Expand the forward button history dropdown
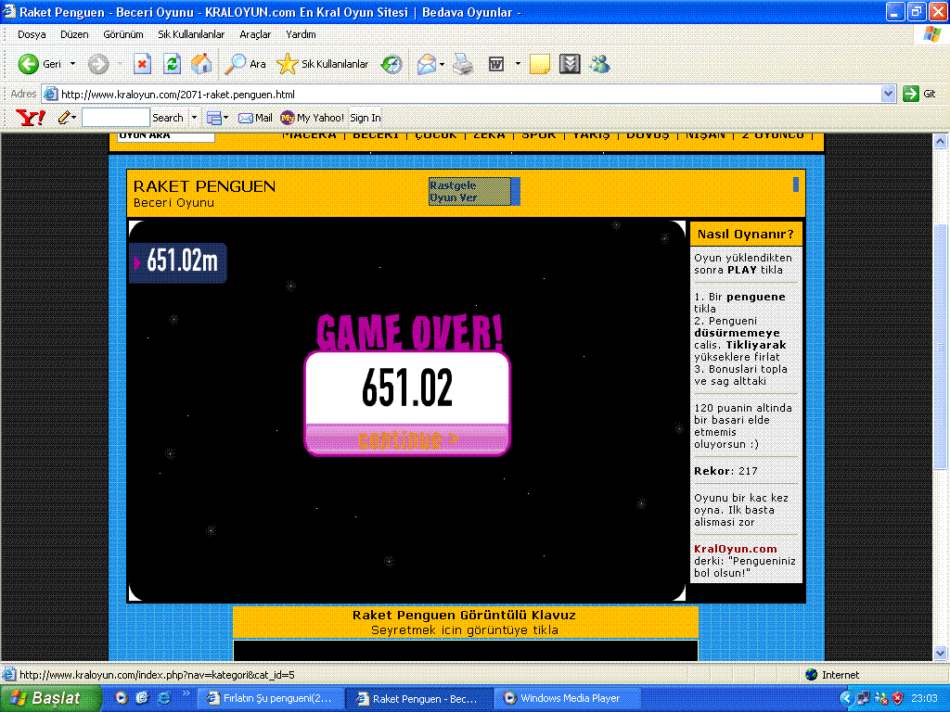 pos(120,64)
